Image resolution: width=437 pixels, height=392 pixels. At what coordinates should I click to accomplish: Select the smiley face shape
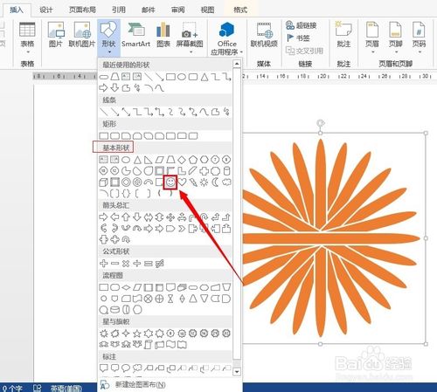coord(170,182)
